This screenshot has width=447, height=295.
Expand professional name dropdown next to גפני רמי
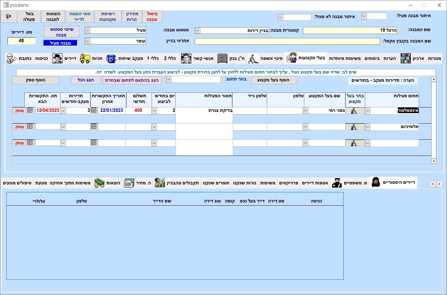(306, 111)
